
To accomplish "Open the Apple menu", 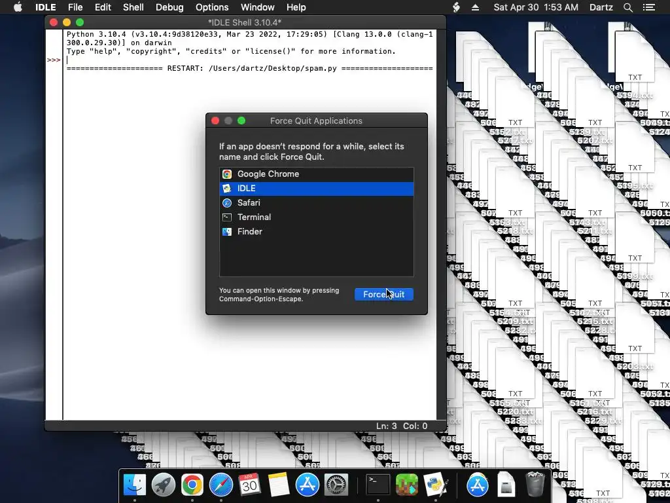I will click(18, 7).
